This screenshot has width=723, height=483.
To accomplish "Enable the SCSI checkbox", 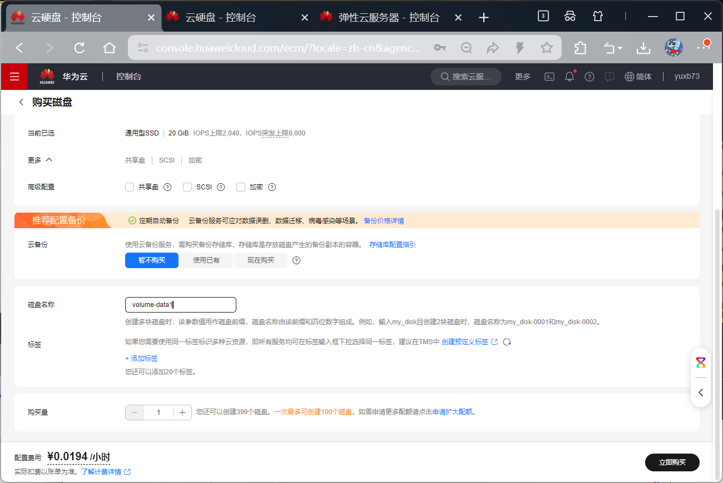I will (187, 187).
